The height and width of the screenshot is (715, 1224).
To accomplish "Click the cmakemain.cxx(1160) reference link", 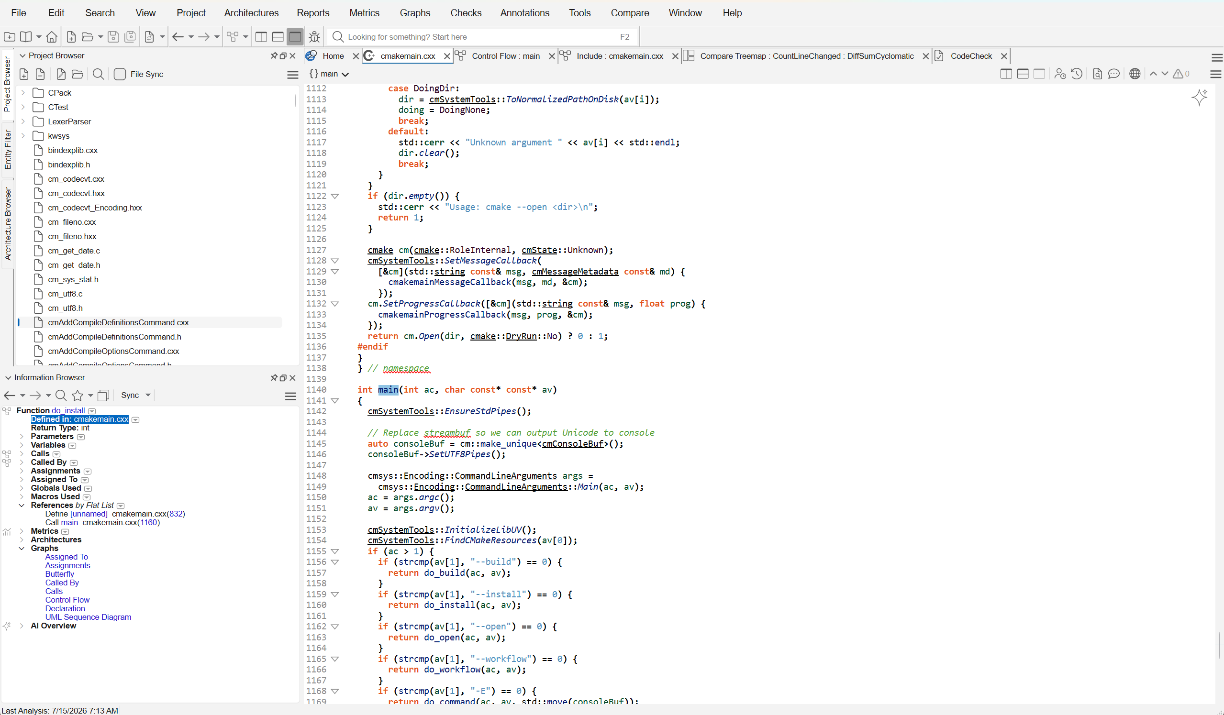I will click(x=121, y=523).
